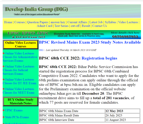Screen dimensions: 143x124
Task: Open Video Lectures for Administrative Services Exams
Action: point(20,57)
